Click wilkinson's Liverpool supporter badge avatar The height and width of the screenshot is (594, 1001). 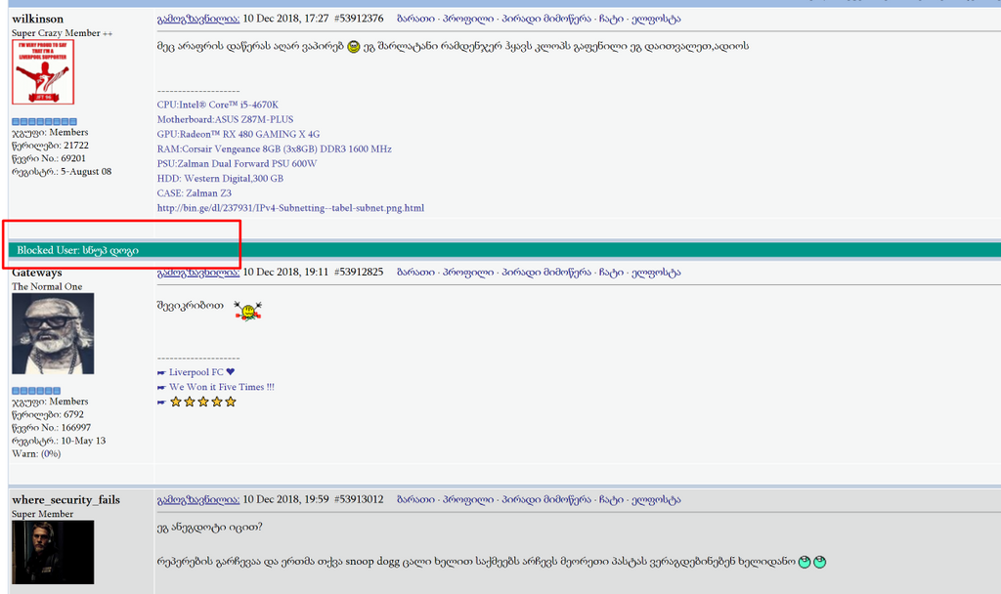click(x=46, y=72)
